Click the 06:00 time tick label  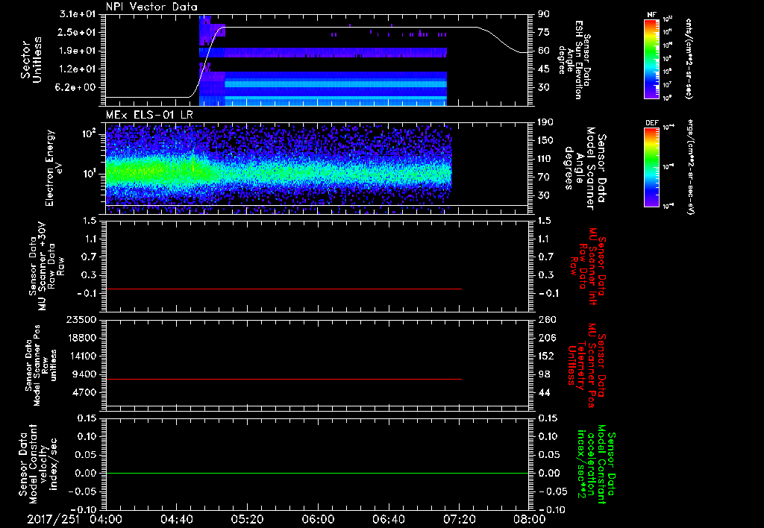pos(318,519)
